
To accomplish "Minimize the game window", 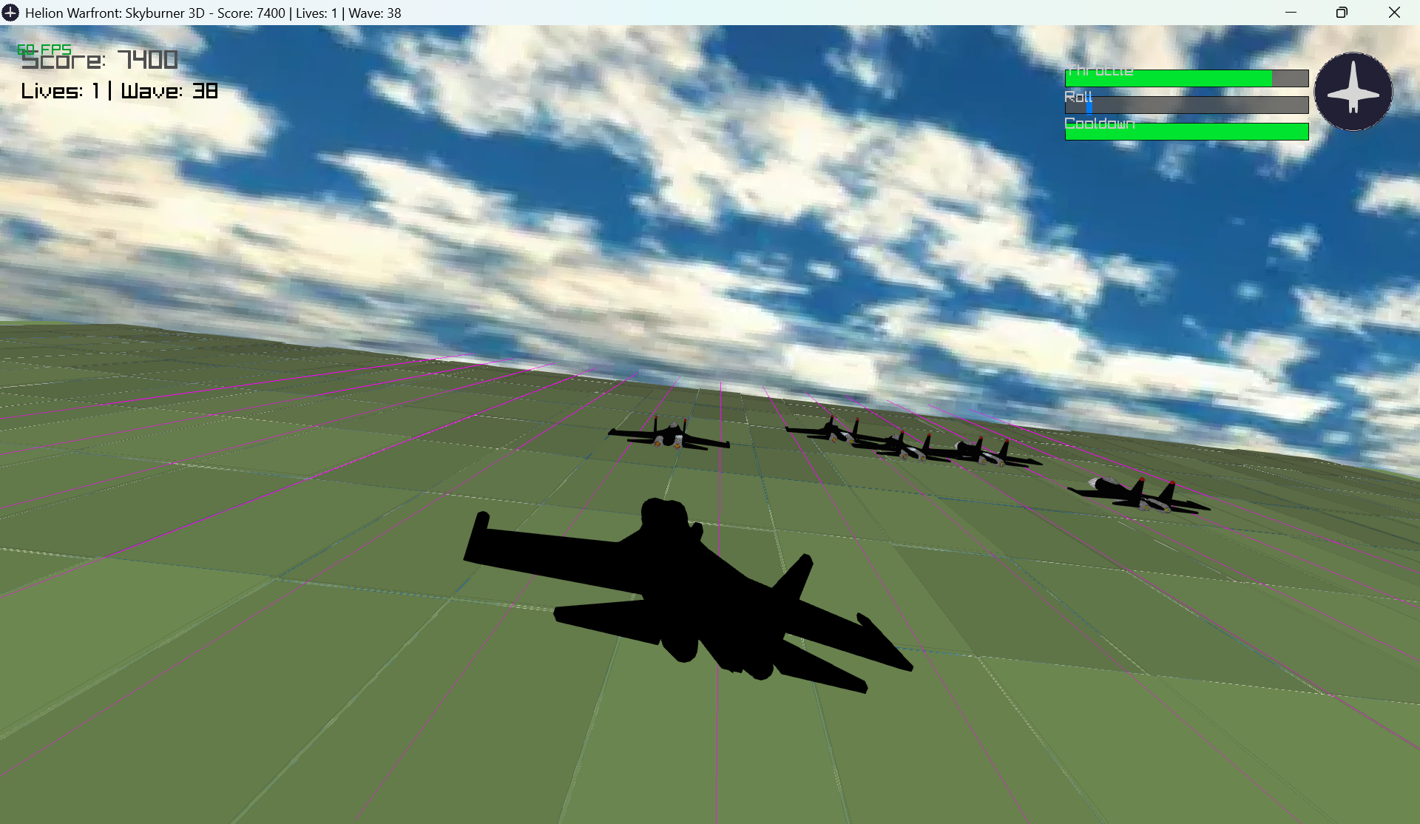I will click(1291, 13).
